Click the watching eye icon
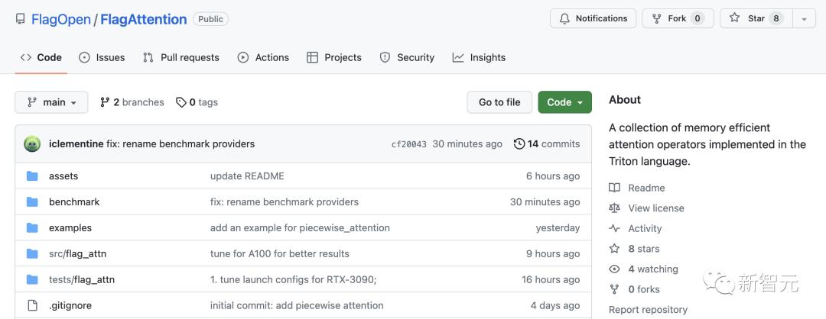826x319 pixels. click(x=614, y=269)
